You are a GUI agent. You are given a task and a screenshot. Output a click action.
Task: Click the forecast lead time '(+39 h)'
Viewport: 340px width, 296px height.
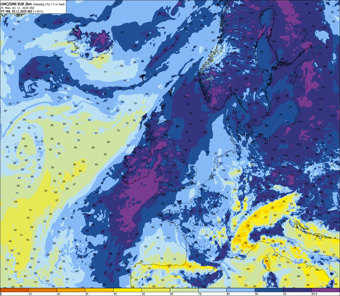[38, 11]
